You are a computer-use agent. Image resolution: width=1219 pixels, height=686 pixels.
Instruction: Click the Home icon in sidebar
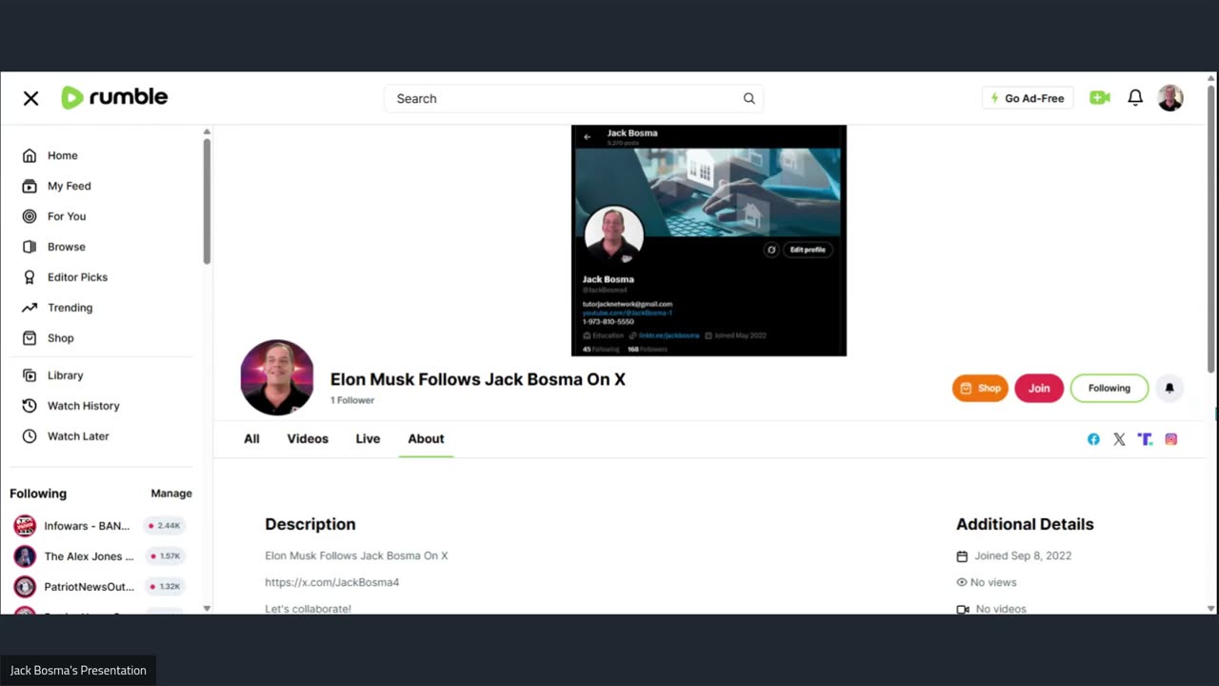pos(30,155)
